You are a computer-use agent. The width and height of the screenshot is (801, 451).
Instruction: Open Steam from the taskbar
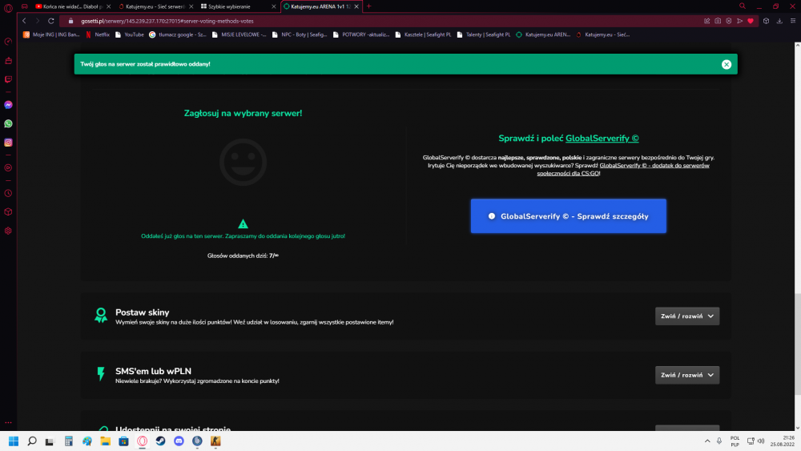pyautogui.click(x=160, y=441)
